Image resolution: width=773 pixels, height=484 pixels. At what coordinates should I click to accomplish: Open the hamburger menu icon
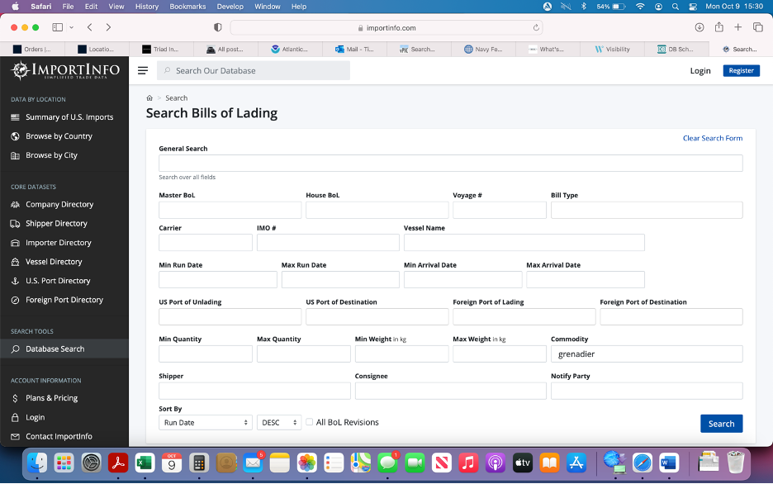click(143, 70)
